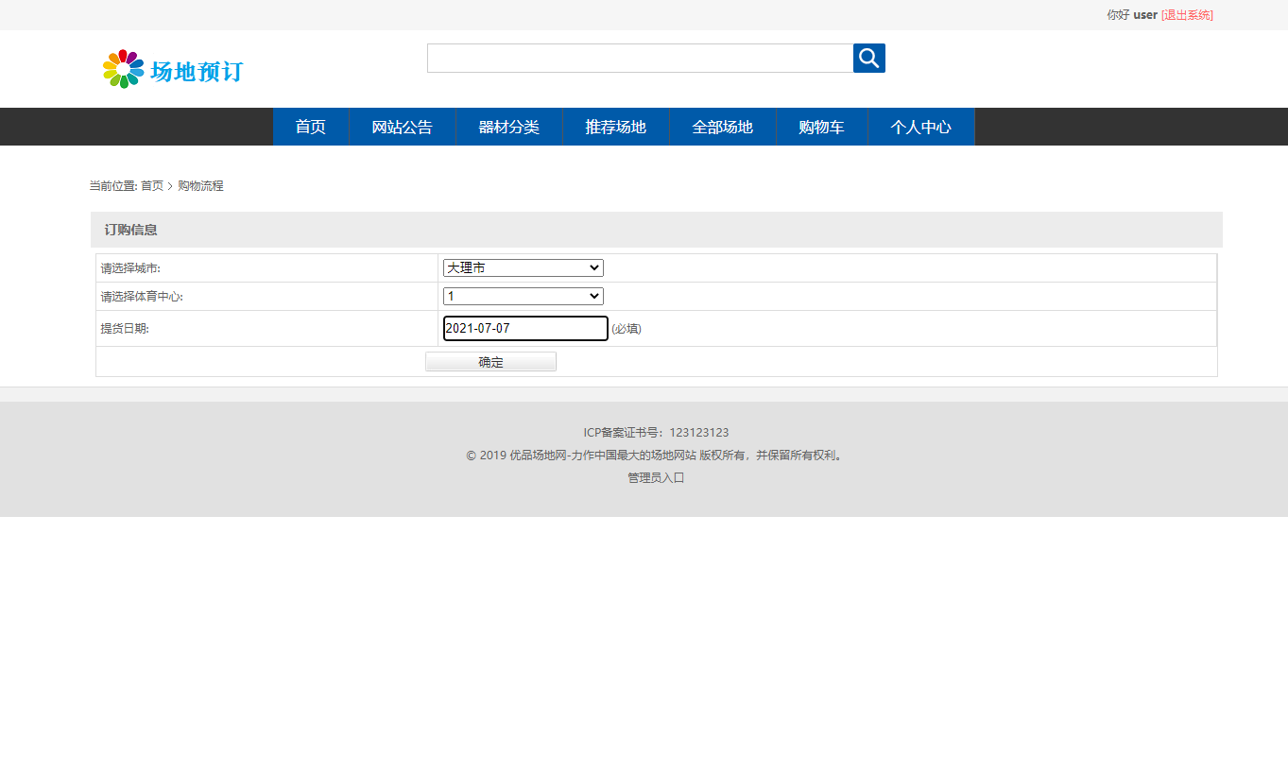Screen dimensions: 1288x774
Task: Open the city dropdown chevron arrow
Action: pyautogui.click(x=593, y=267)
